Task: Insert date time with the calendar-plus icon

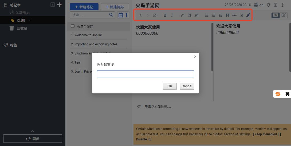Action: pyautogui.click(x=241, y=15)
